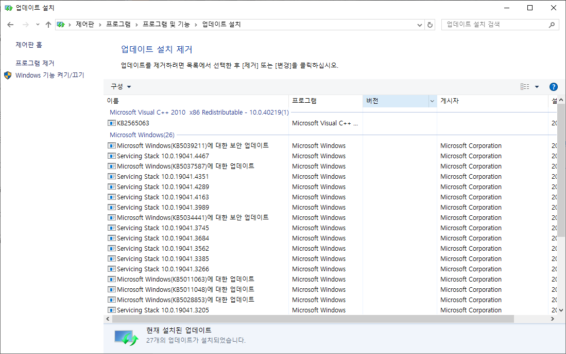Select Servicing Stack 10.0.19041.3989 icon

pyautogui.click(x=112, y=208)
